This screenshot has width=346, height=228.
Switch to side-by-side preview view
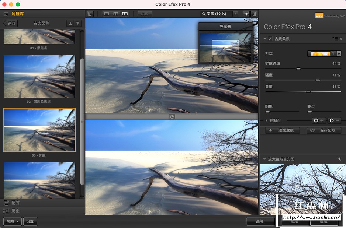click(125, 14)
